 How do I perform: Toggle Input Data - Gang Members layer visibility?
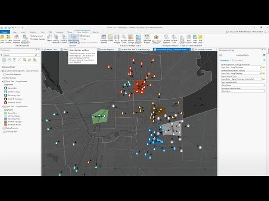[x=4, y=82]
